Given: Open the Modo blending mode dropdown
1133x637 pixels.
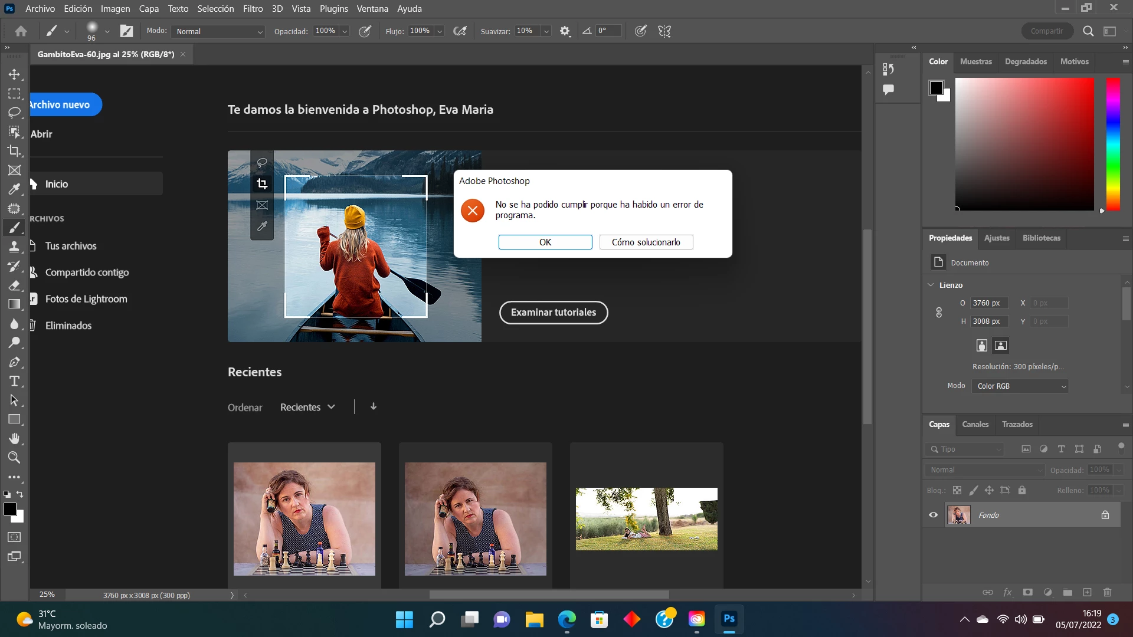Looking at the screenshot, I should (x=218, y=31).
